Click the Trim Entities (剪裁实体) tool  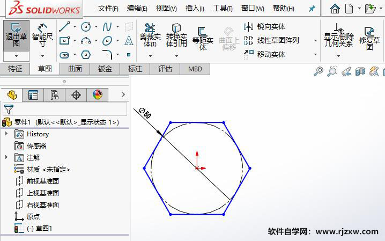(150, 35)
